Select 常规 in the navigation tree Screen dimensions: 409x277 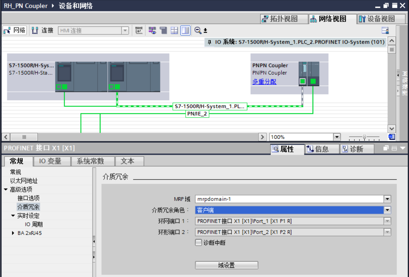pyautogui.click(x=15, y=172)
